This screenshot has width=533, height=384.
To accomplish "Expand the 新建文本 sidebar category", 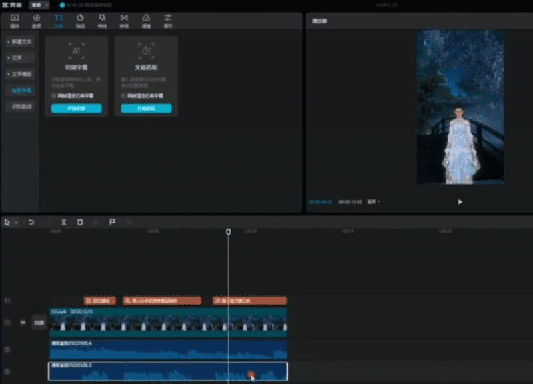I will click(19, 41).
